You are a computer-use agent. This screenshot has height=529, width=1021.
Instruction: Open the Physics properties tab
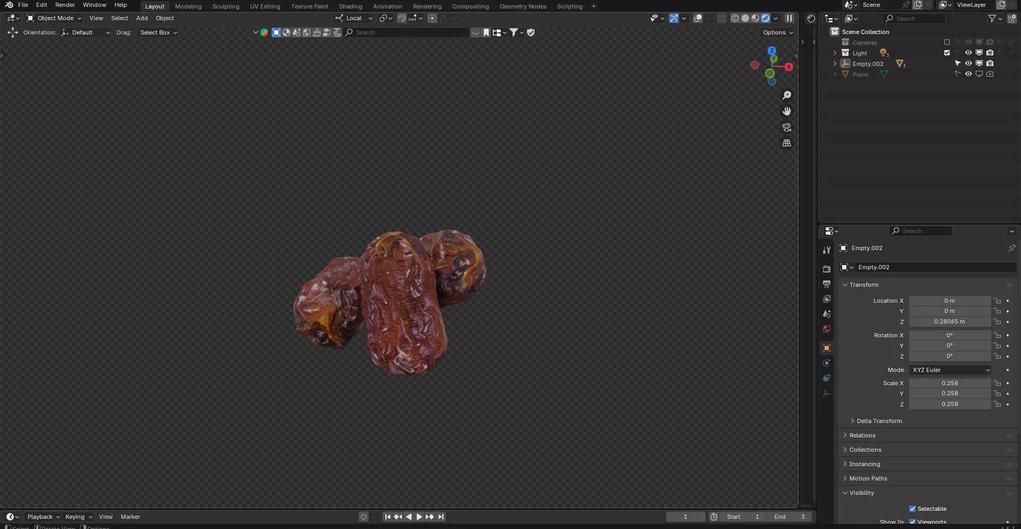point(826,363)
